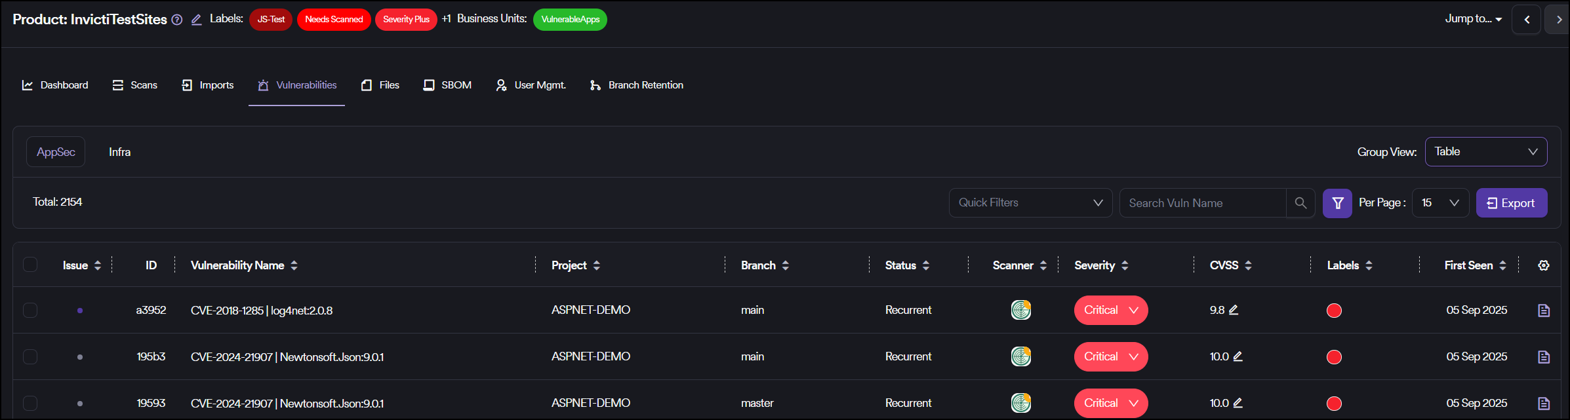Open the Quick Filters dropdown
This screenshot has width=1570, height=420.
1030,203
